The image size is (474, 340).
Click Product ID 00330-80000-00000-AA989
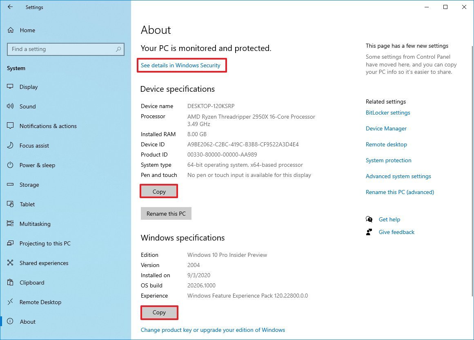click(222, 155)
